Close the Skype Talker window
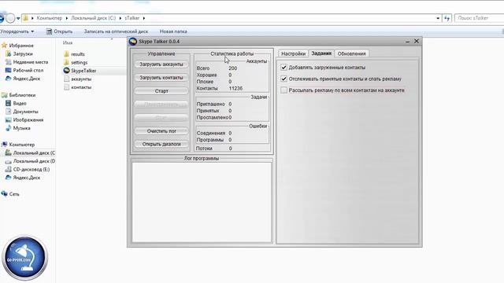This screenshot has height=283, width=504. pyautogui.click(x=417, y=41)
